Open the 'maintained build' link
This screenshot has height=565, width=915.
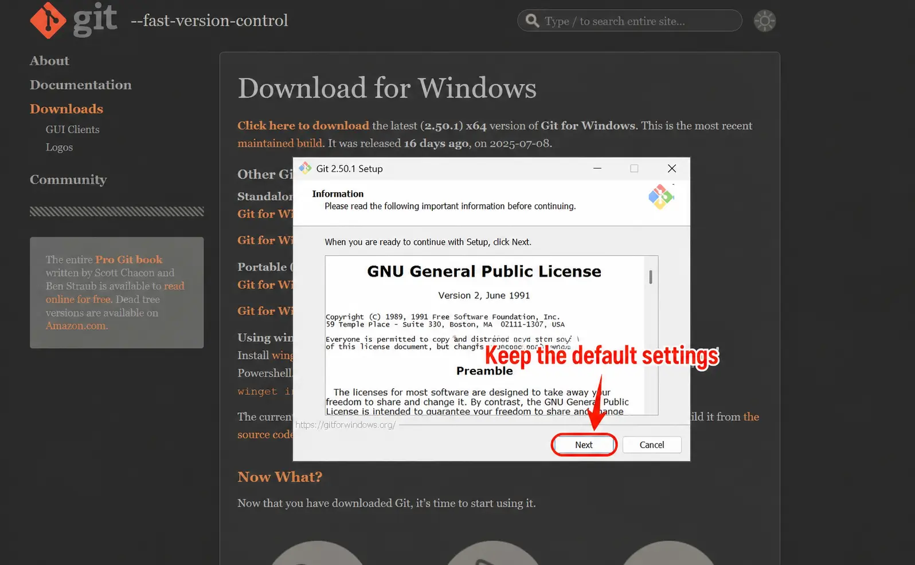(x=280, y=143)
